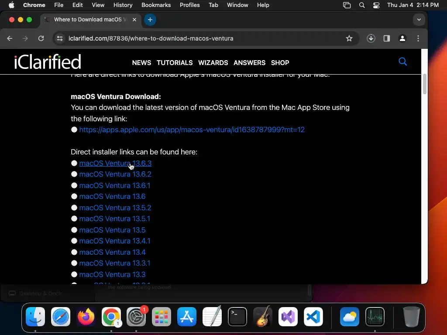Viewport: 447px width, 335px height.
Task: Download macOS Ventura 13.3 installer
Action: (x=112, y=274)
